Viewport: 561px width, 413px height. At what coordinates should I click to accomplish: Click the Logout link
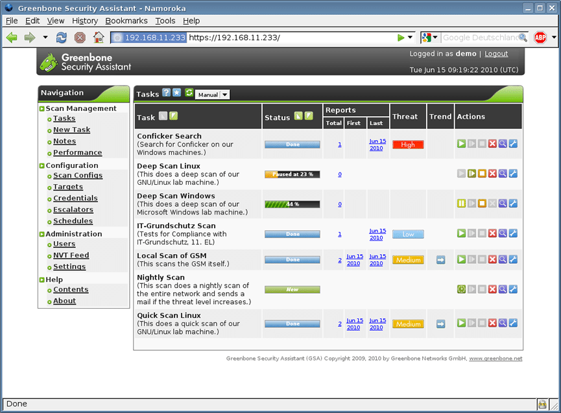point(495,54)
